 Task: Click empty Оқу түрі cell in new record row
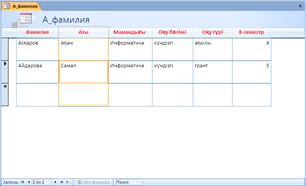(x=212, y=95)
